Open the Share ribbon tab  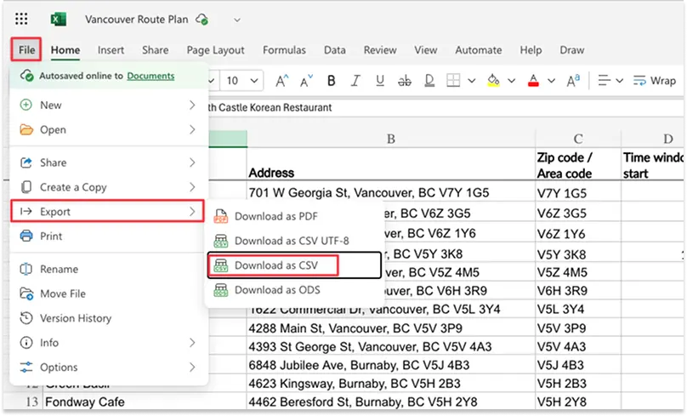[155, 50]
